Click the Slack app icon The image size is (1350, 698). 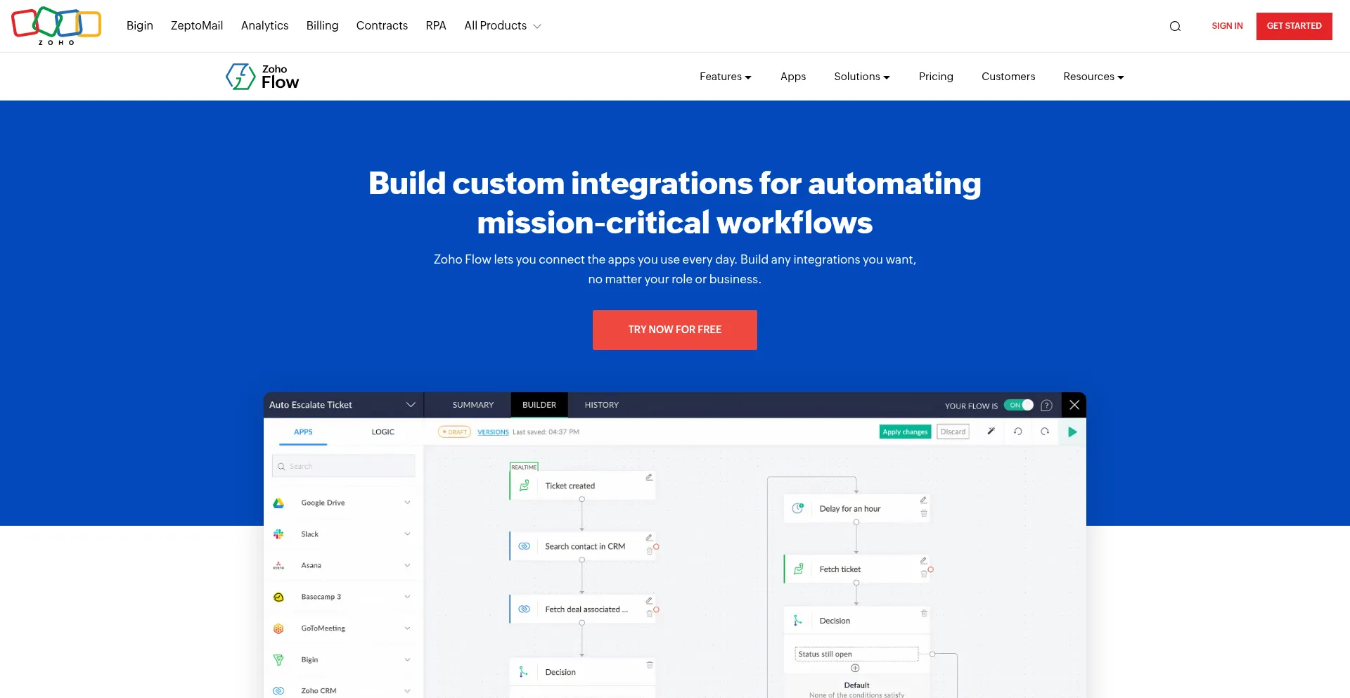(278, 534)
